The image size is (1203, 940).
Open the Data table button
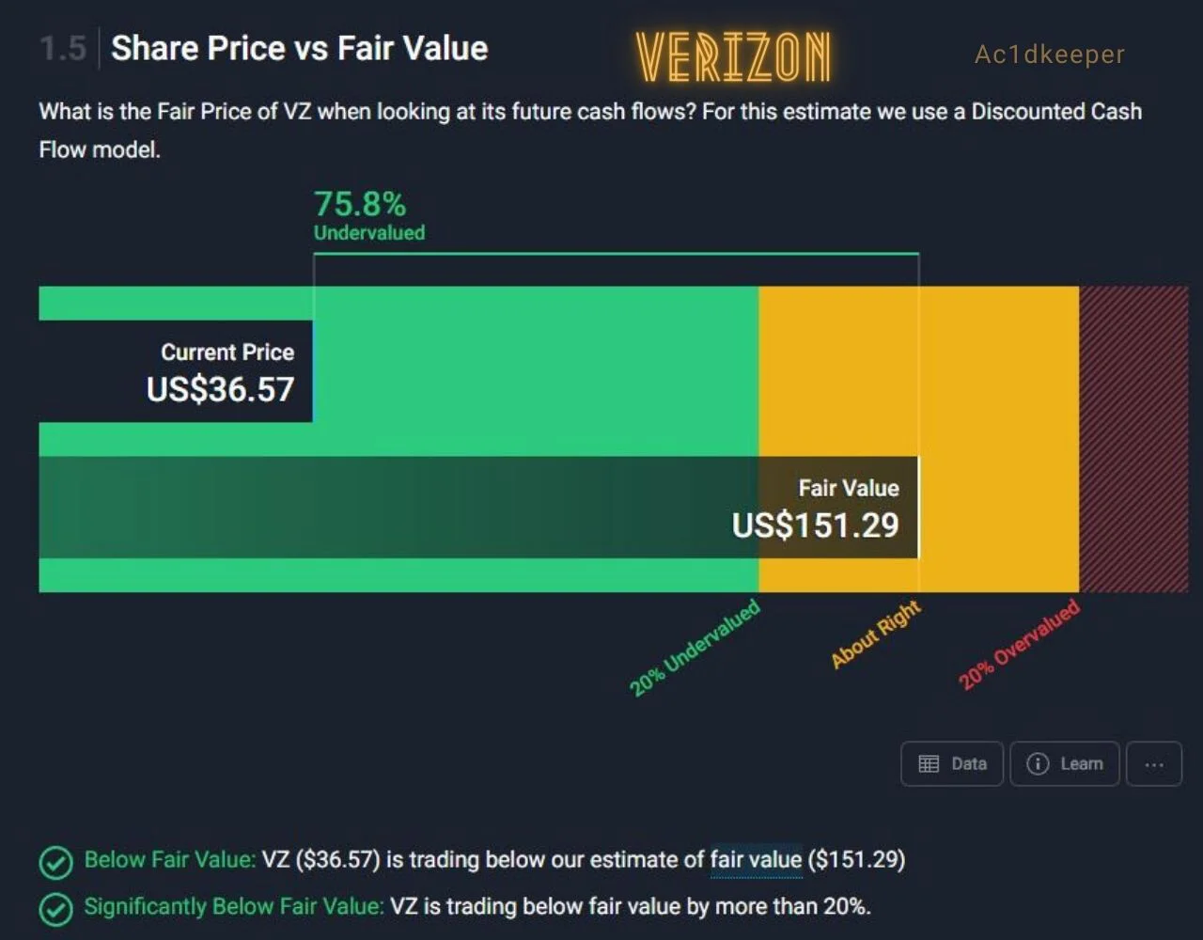click(952, 763)
